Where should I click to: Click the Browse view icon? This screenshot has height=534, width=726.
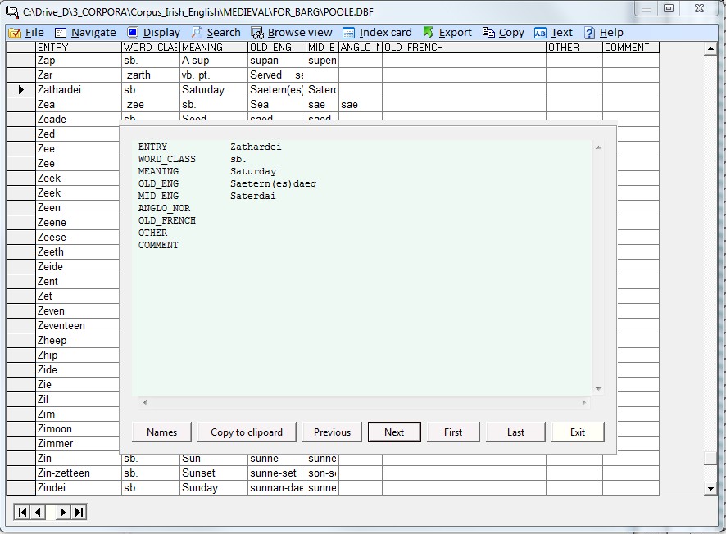[257, 33]
